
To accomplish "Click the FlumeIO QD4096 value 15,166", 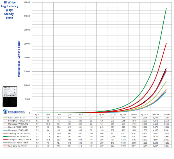I will 166,127.
